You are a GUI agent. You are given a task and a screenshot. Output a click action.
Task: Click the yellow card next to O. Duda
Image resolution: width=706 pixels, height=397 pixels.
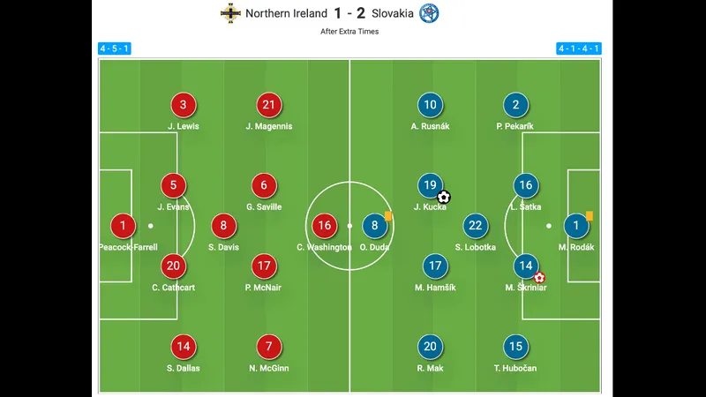[x=388, y=216]
